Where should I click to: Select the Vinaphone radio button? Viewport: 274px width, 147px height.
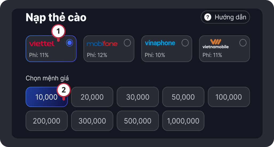point(185,43)
